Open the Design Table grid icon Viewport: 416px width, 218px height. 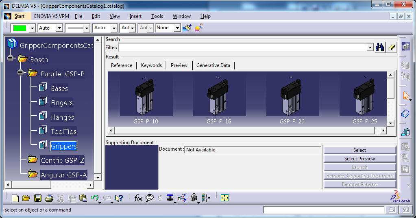coord(170,198)
